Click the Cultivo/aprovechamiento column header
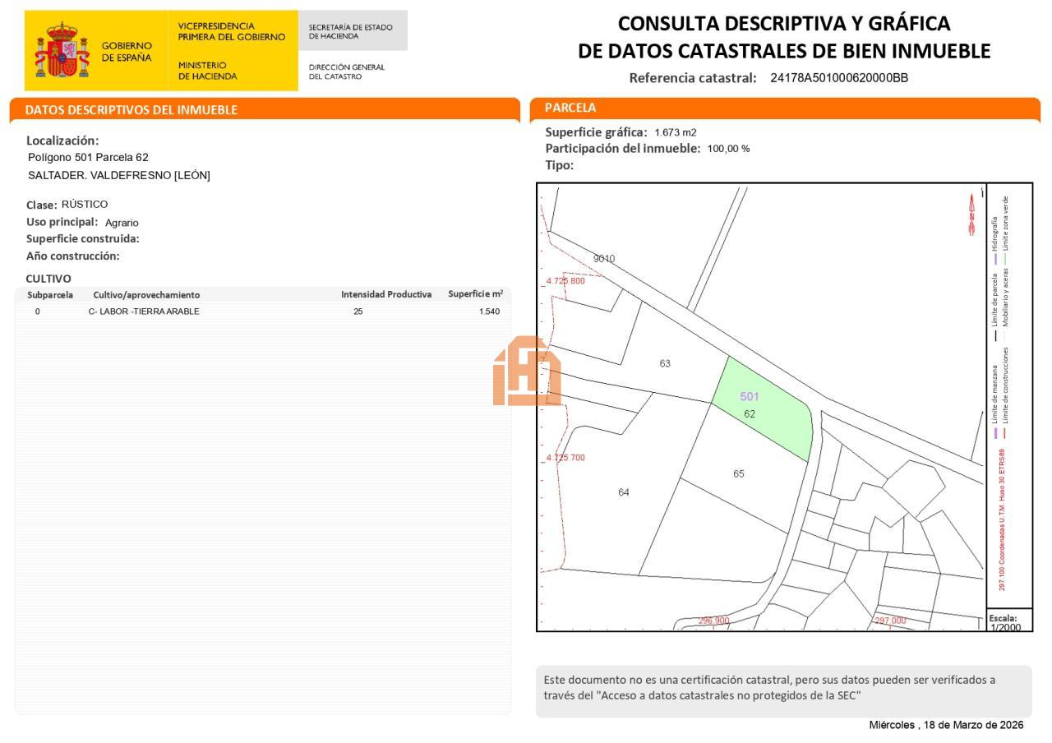Screen dimensions: 1052x743 [x=146, y=294]
